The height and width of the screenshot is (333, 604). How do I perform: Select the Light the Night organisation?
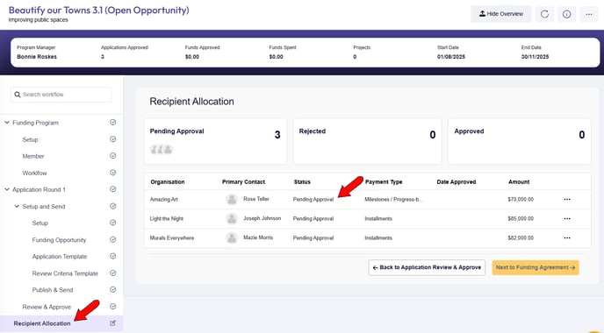coord(167,219)
